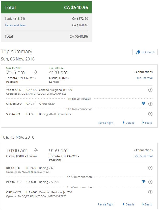Click Wi-Fi icon on ORD to SFO segment
159x210 pixels.
[144, 103]
